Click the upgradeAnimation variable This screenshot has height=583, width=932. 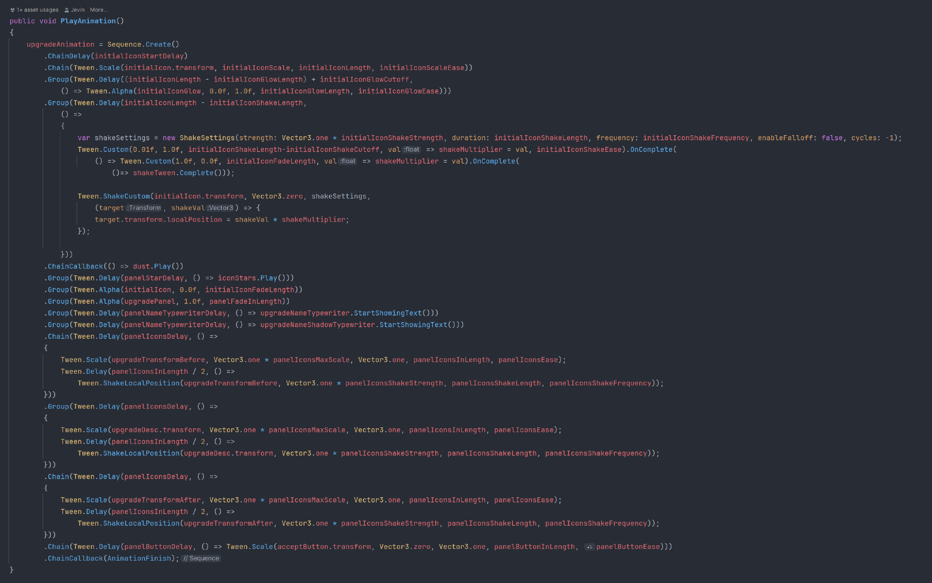pyautogui.click(x=61, y=44)
